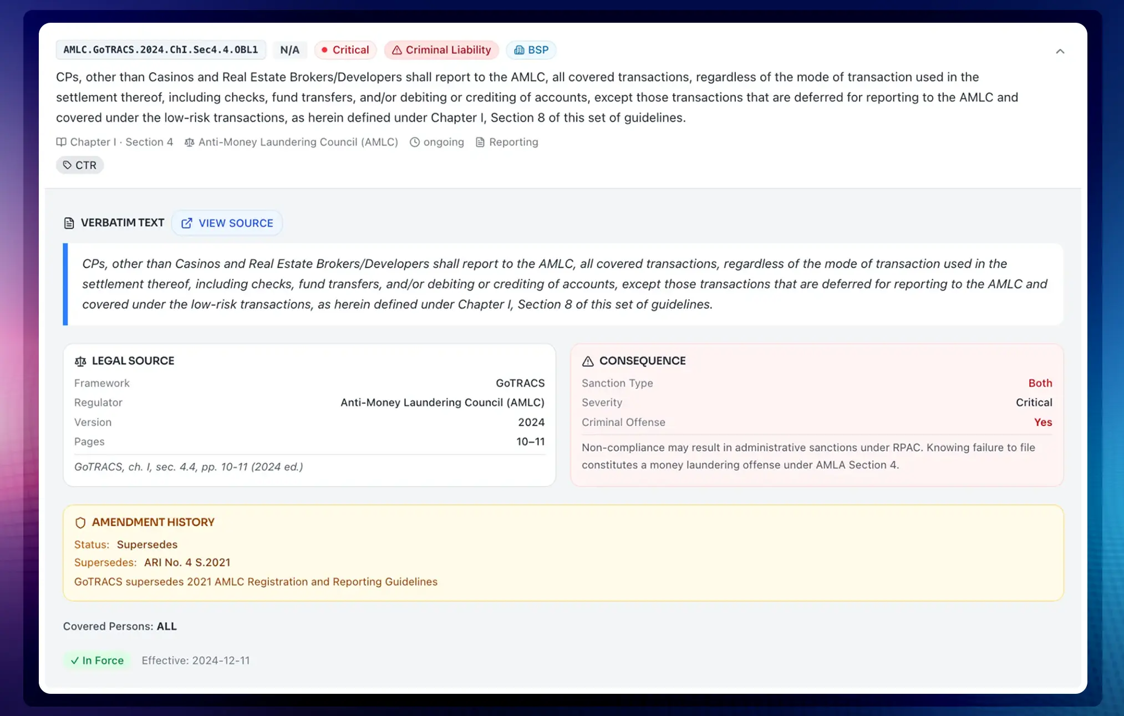Click the red dot in Critical badge
The height and width of the screenshot is (716, 1124).
tap(324, 50)
